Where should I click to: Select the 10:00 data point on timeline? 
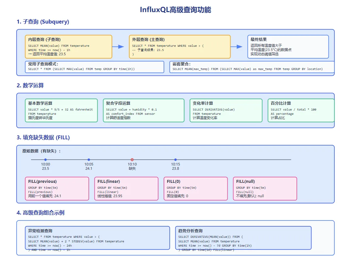(x=45, y=160)
